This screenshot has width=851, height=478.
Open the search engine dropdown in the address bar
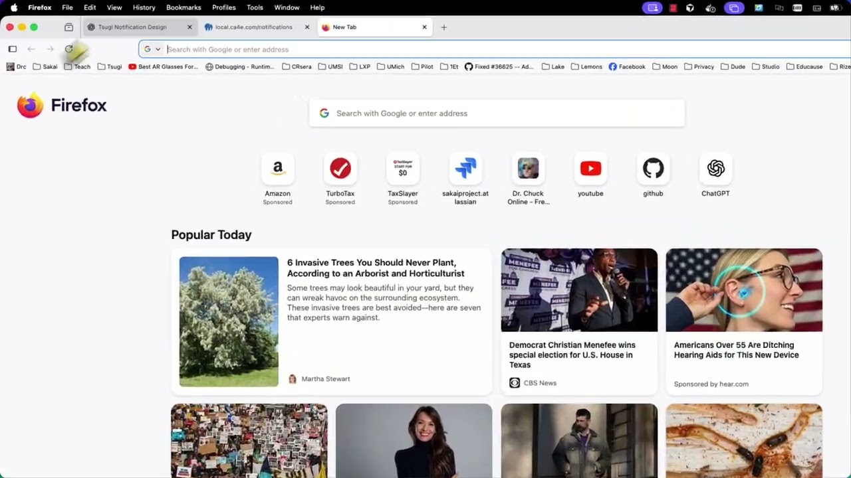pyautogui.click(x=152, y=49)
